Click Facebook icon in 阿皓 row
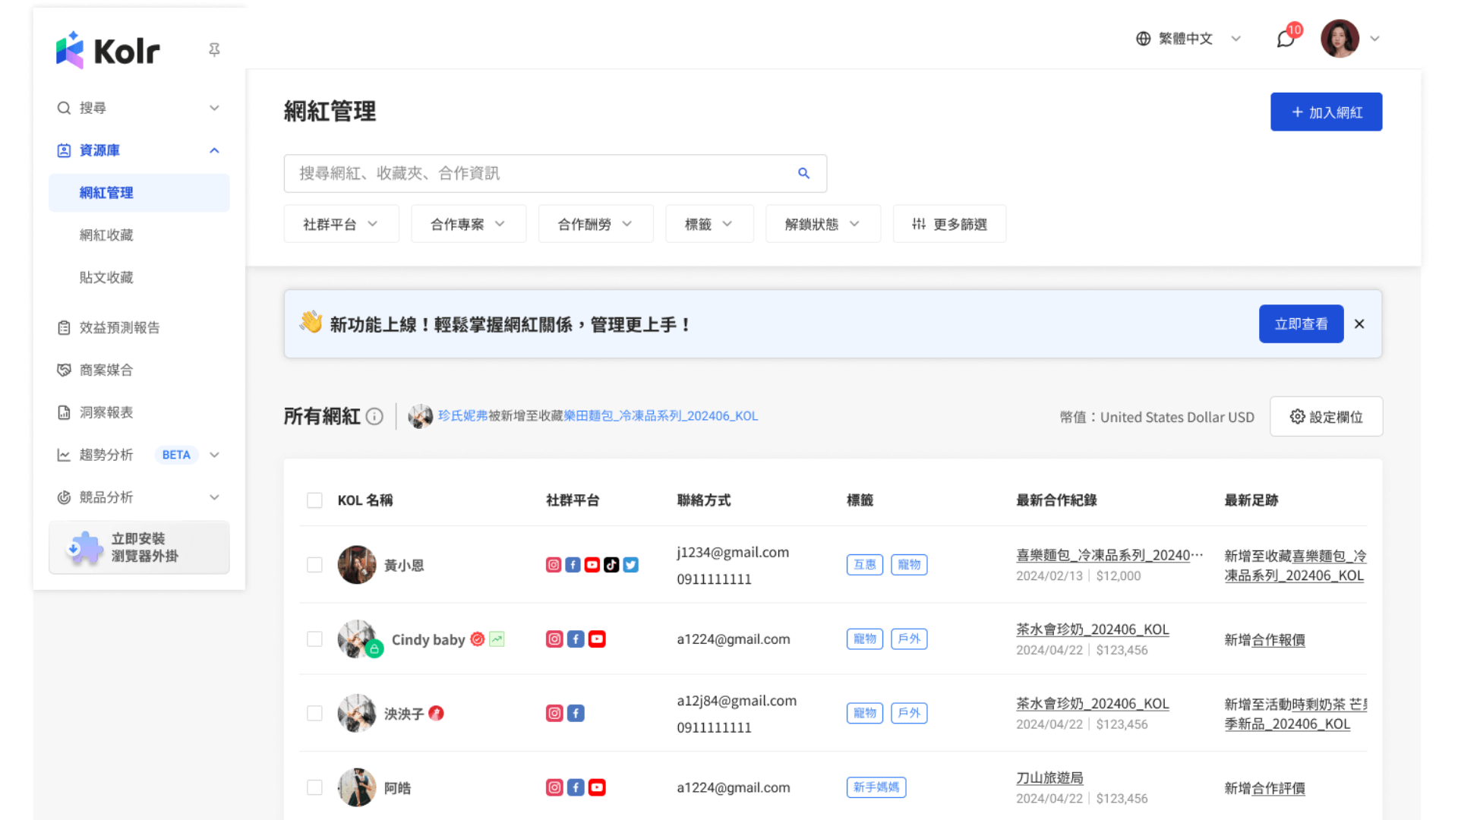Screen dimensions: 1458x820 (x=576, y=787)
